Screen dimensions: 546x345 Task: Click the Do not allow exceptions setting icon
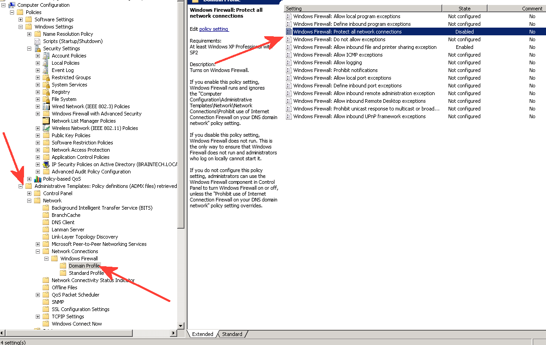click(289, 39)
